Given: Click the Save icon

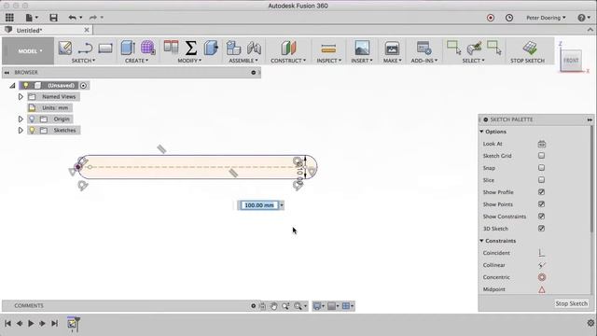Looking at the screenshot, I should click(x=54, y=18).
